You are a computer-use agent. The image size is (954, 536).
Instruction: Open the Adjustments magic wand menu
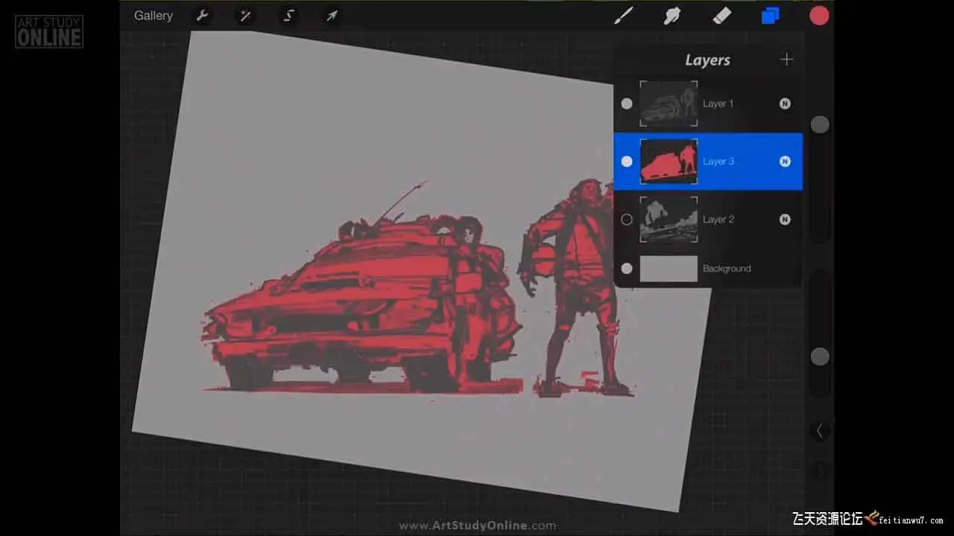[x=244, y=16]
